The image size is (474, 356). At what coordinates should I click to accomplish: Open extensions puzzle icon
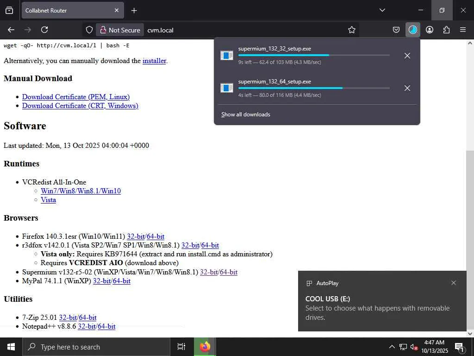click(446, 30)
